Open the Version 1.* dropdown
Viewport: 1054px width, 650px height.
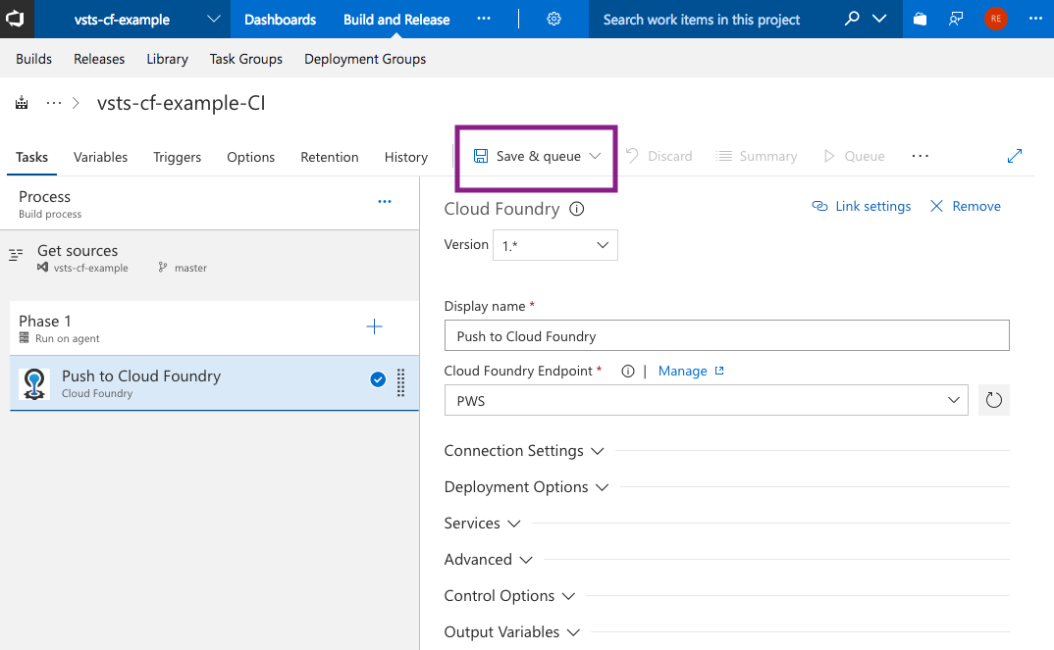click(x=554, y=245)
